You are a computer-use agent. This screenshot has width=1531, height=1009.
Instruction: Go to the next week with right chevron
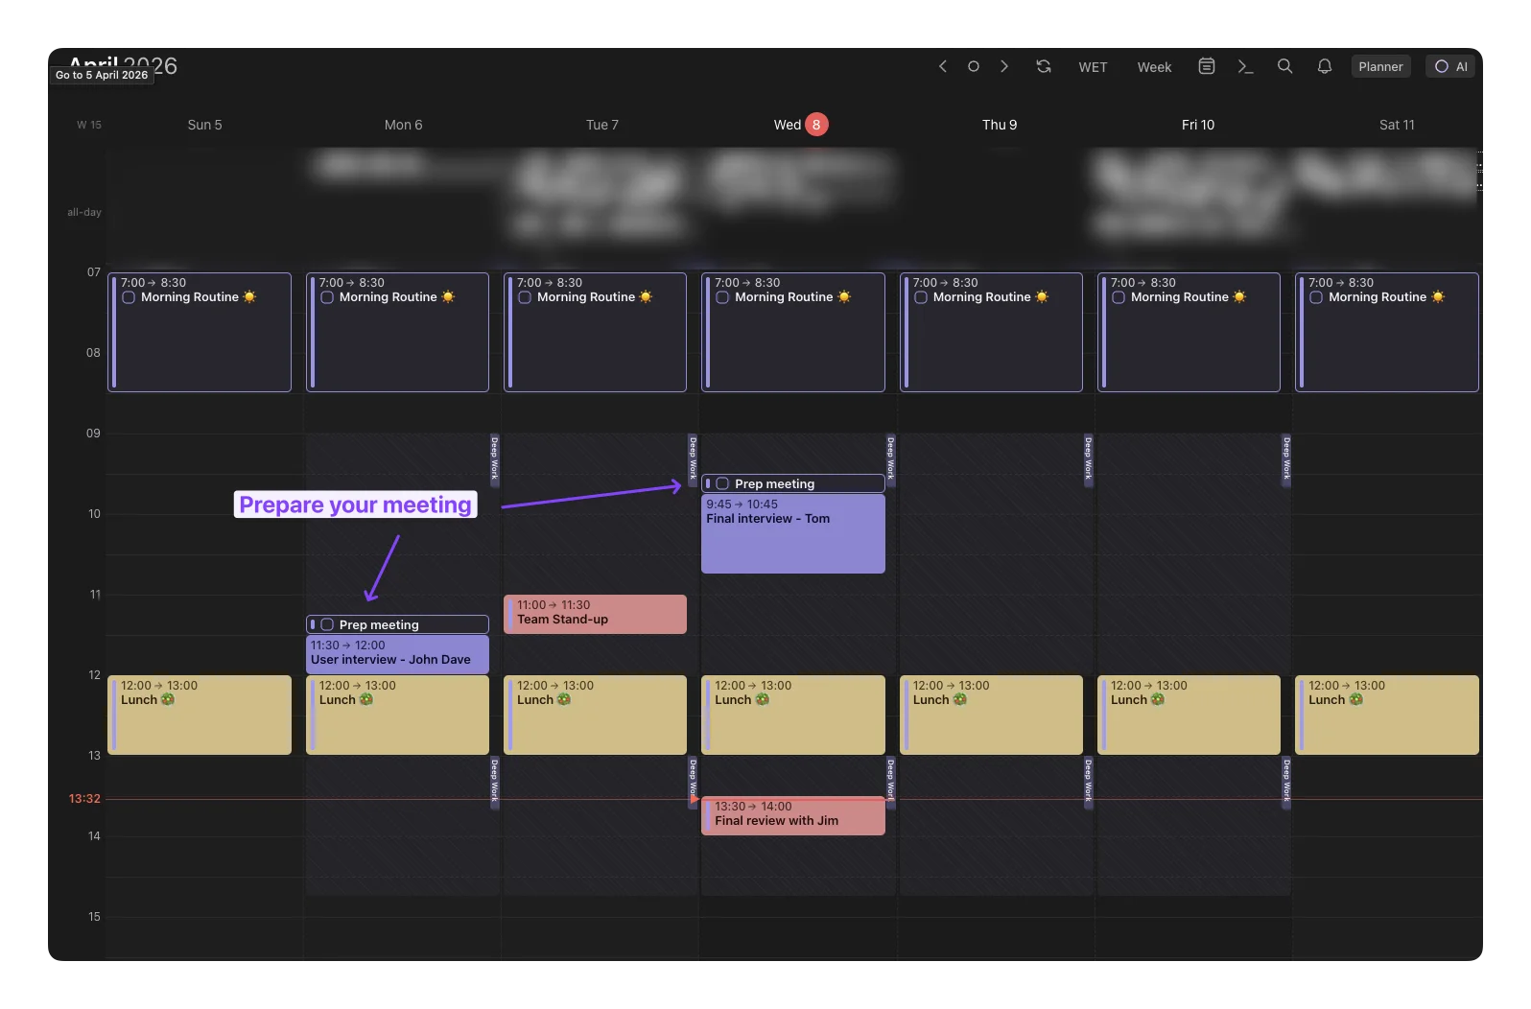(x=1004, y=66)
